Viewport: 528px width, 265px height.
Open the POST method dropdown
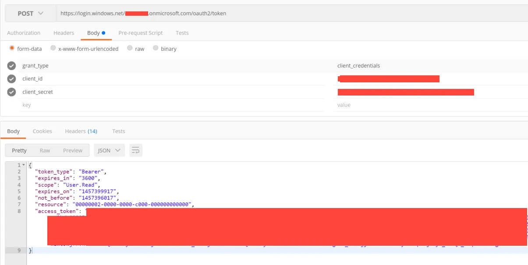click(30, 14)
